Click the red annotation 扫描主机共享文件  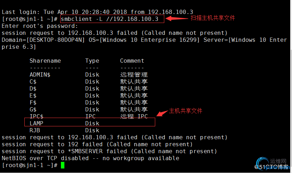[x=213, y=18]
